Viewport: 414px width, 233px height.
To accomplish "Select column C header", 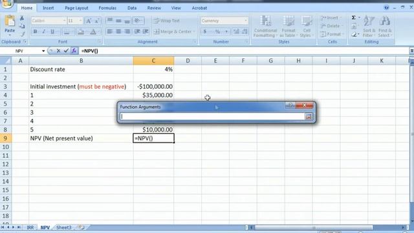I will pyautogui.click(x=153, y=61).
